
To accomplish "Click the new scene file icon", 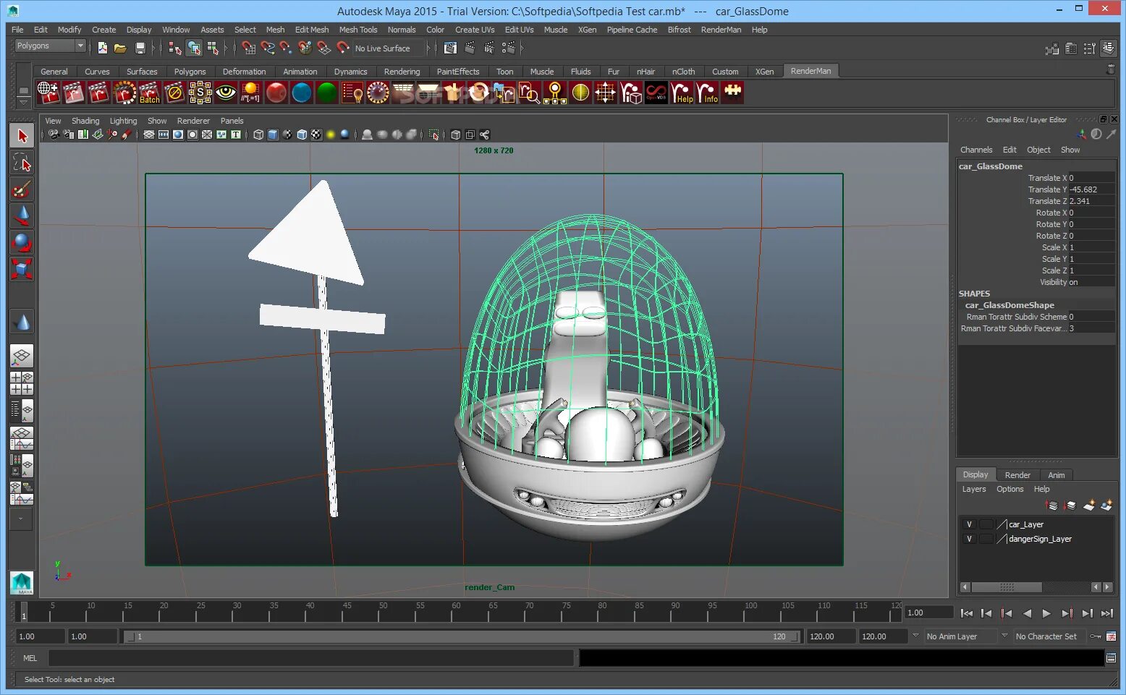I will click(x=103, y=48).
